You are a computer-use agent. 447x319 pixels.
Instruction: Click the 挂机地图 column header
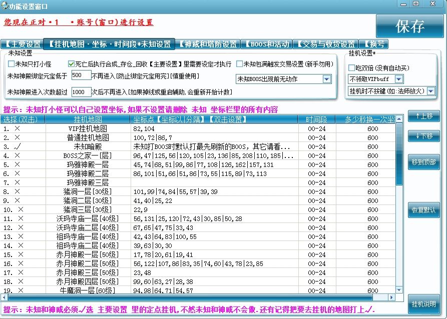click(x=88, y=119)
